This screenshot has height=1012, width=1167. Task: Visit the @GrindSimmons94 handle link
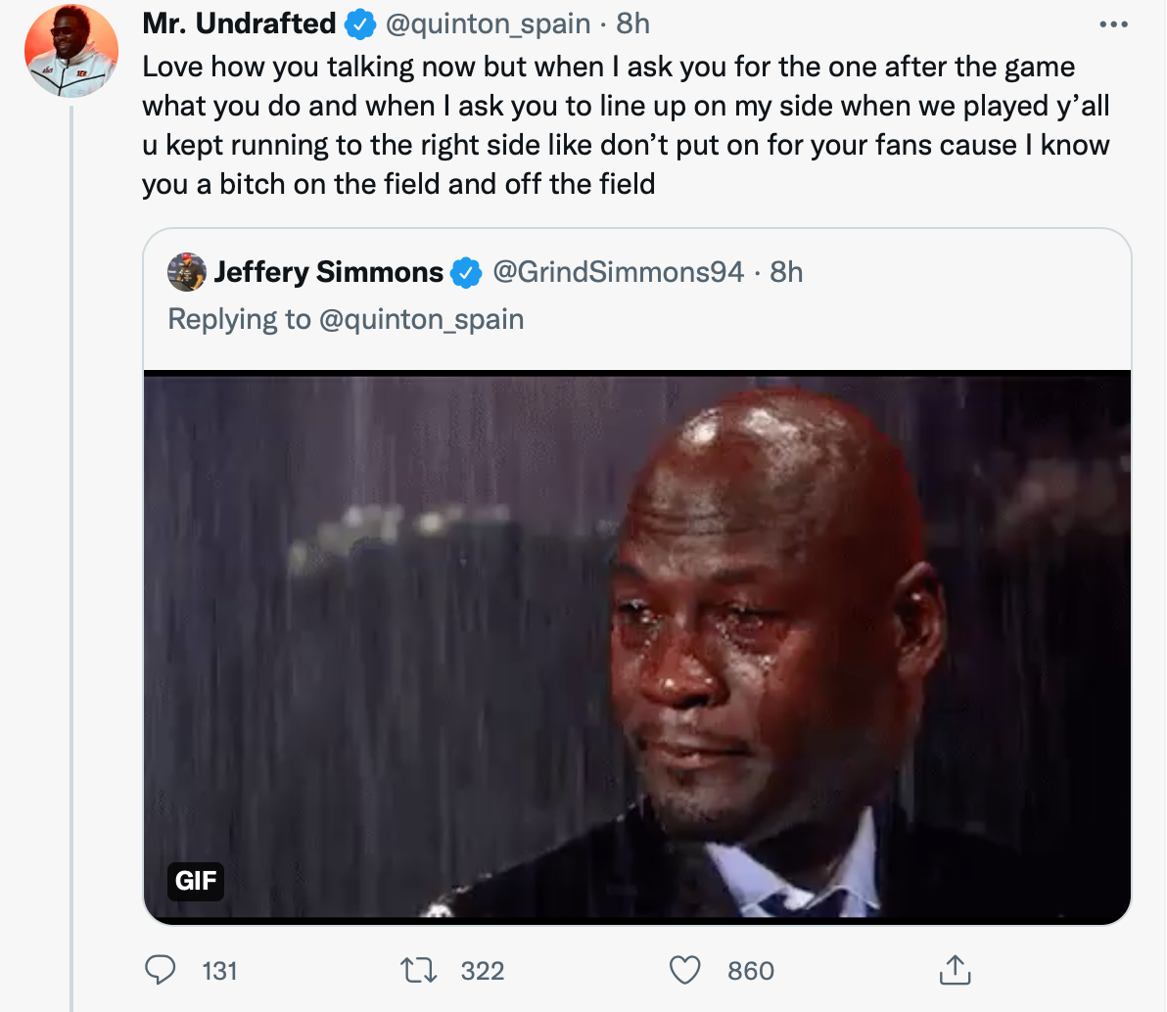coord(618,272)
